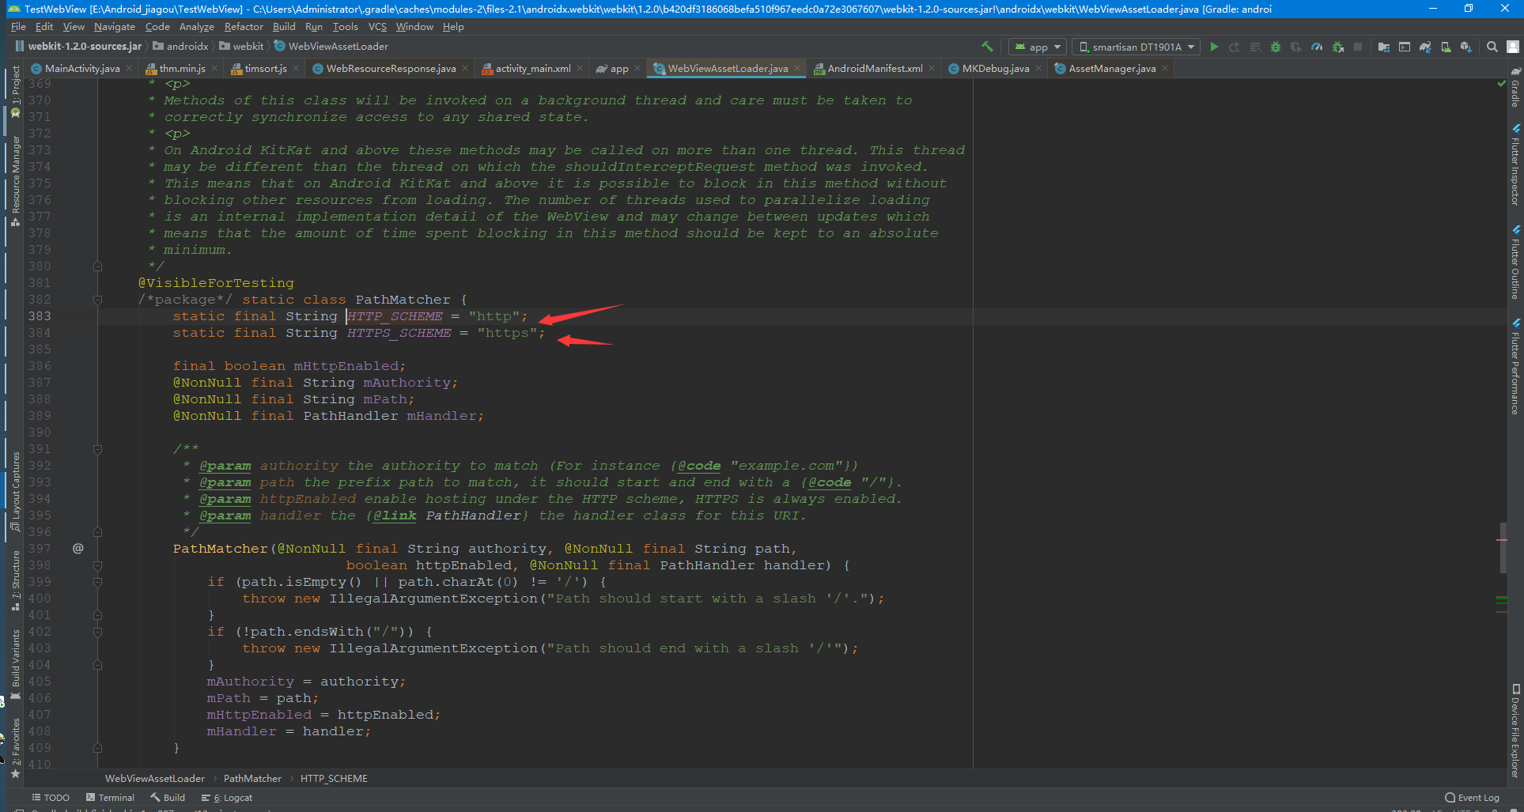1524x812 pixels.
Task: Click the Run Anything window icon
Action: (1405, 47)
